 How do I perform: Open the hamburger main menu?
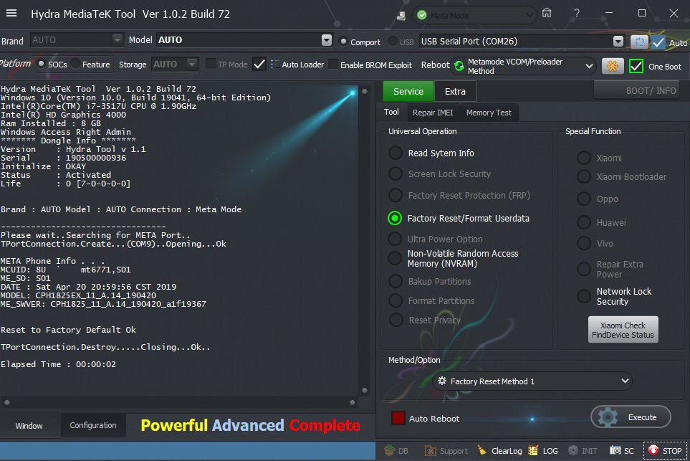tap(11, 13)
